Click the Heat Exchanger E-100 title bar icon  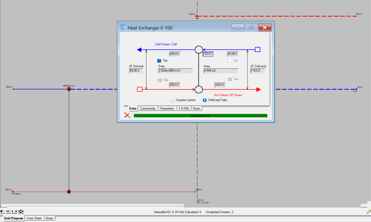point(123,28)
